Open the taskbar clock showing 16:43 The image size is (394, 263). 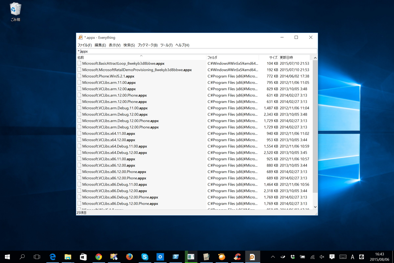380,257
